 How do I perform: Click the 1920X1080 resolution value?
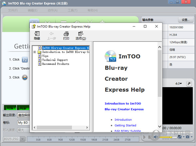(x=176, y=27)
